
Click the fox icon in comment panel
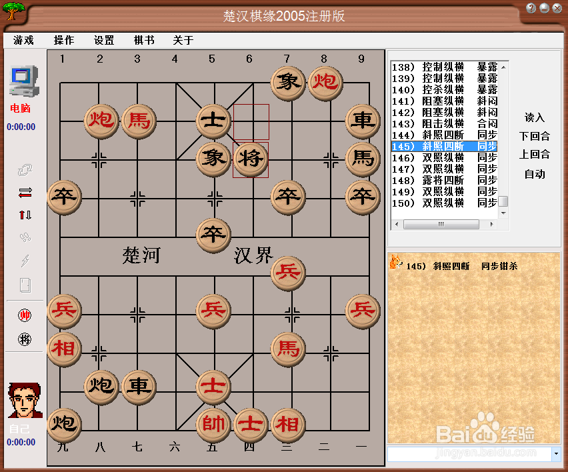coord(395,261)
